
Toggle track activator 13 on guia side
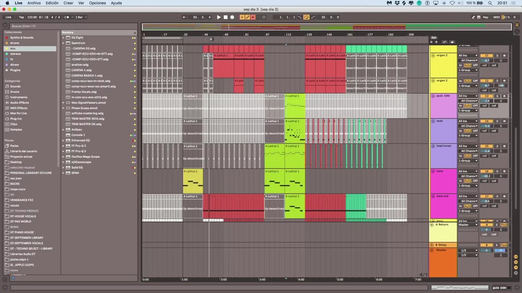tap(486, 96)
